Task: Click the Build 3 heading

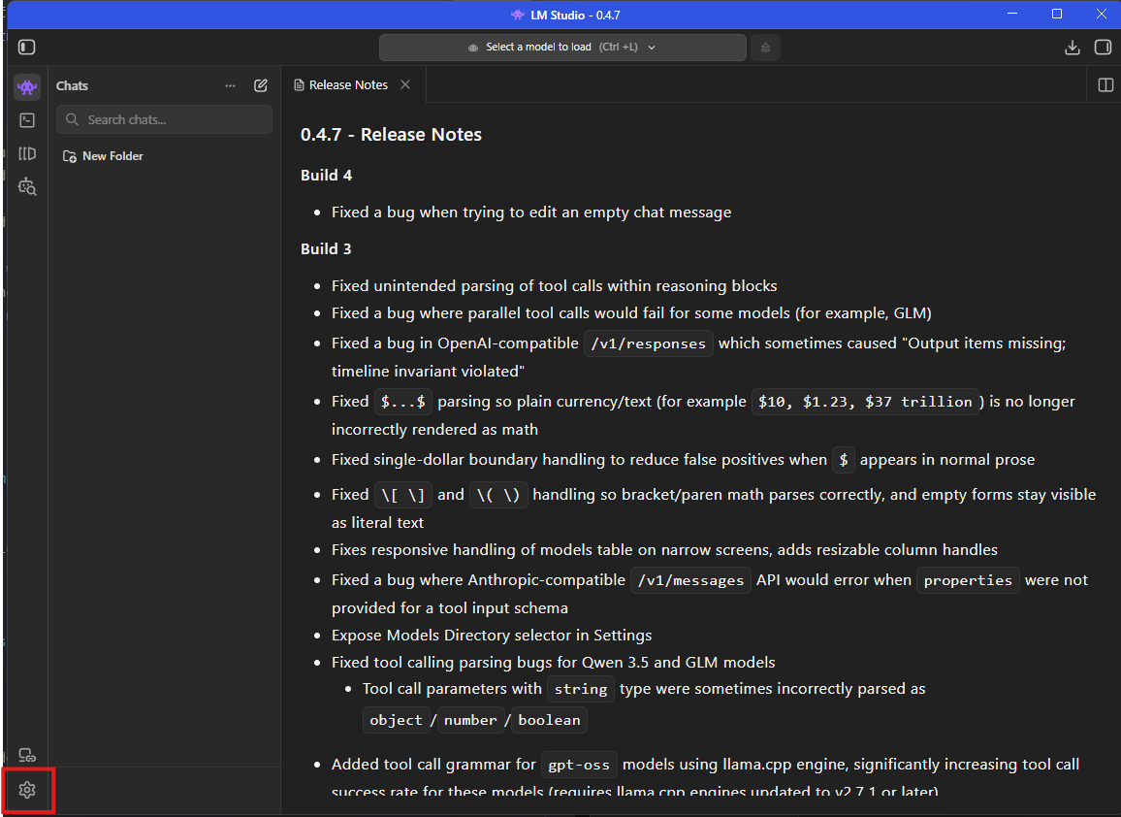Action: click(326, 249)
